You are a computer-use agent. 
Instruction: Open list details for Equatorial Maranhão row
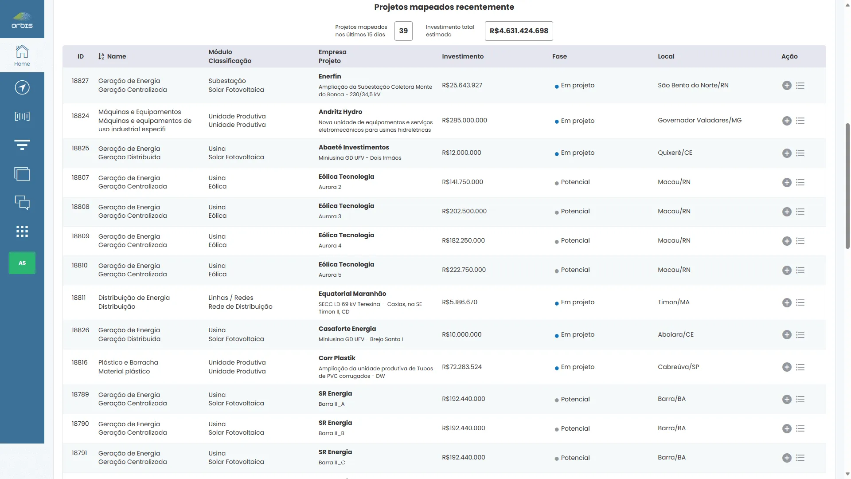pos(800,302)
